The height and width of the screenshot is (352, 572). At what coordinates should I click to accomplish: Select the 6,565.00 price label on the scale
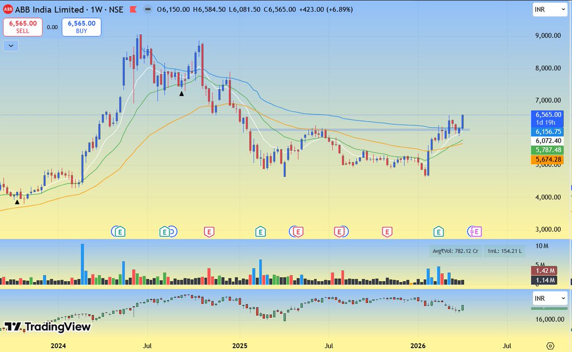(x=547, y=114)
